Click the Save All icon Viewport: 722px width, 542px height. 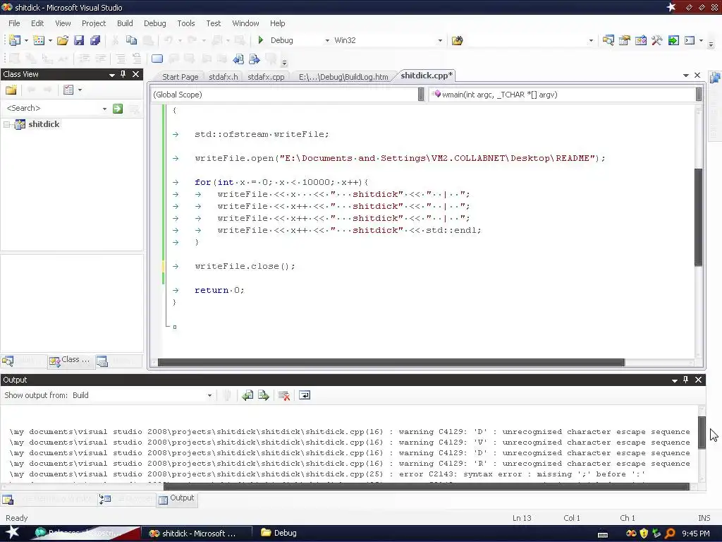(95, 40)
